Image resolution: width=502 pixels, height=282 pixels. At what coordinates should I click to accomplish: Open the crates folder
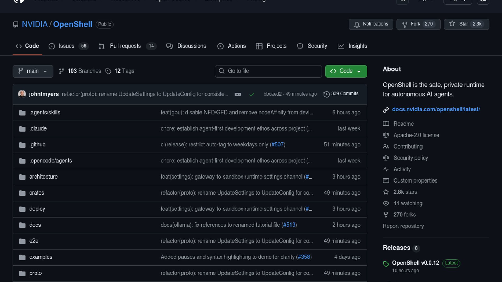click(x=37, y=193)
